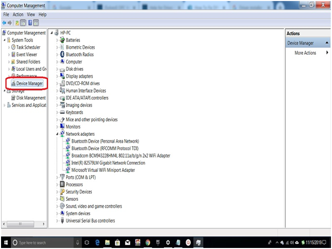Open Windows Start button on taskbar
This screenshot has height=249, width=332.
click(6, 242)
